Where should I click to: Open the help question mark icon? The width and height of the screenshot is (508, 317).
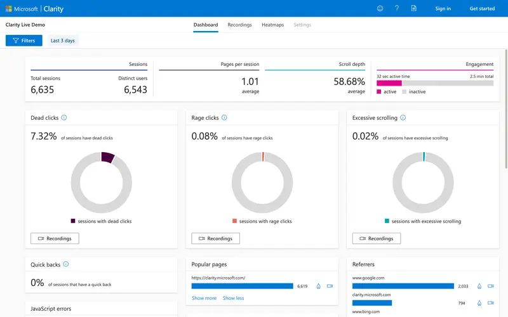tap(397, 8)
